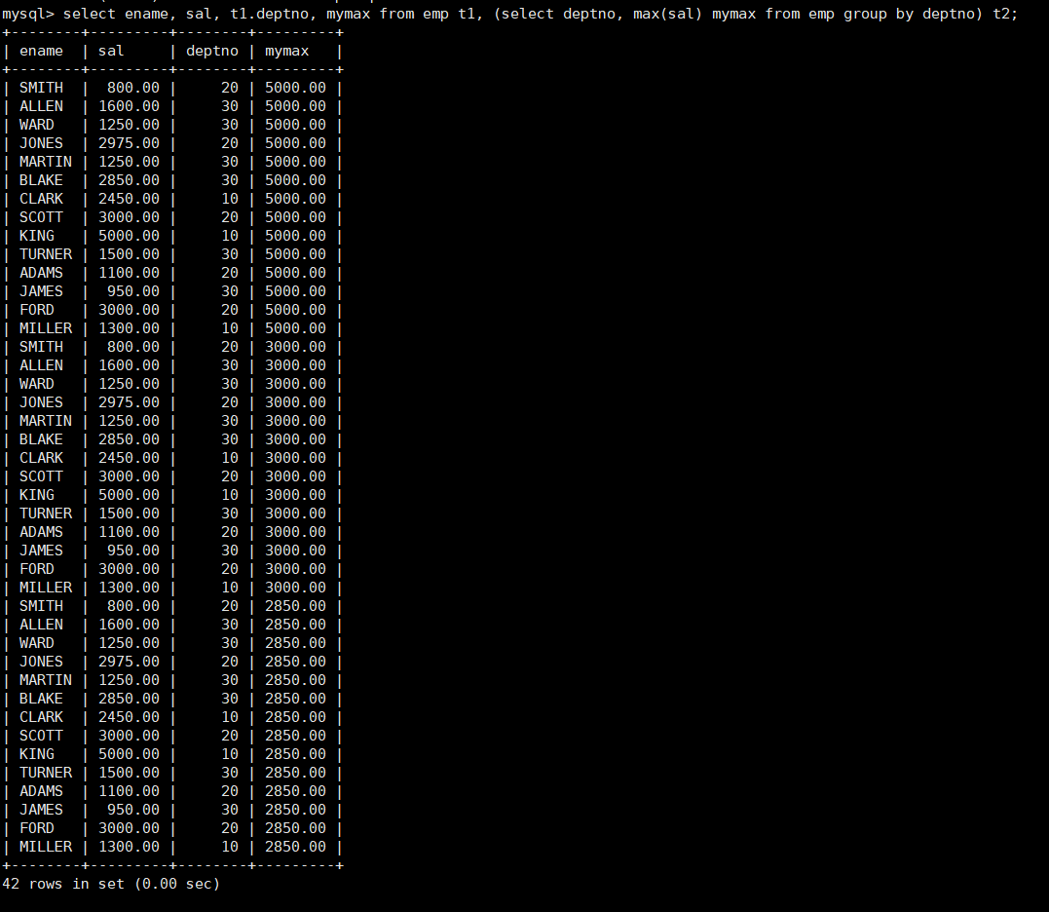The height and width of the screenshot is (912, 1049).
Task: Click the mysql> prompt at the query line
Action: (x=28, y=14)
